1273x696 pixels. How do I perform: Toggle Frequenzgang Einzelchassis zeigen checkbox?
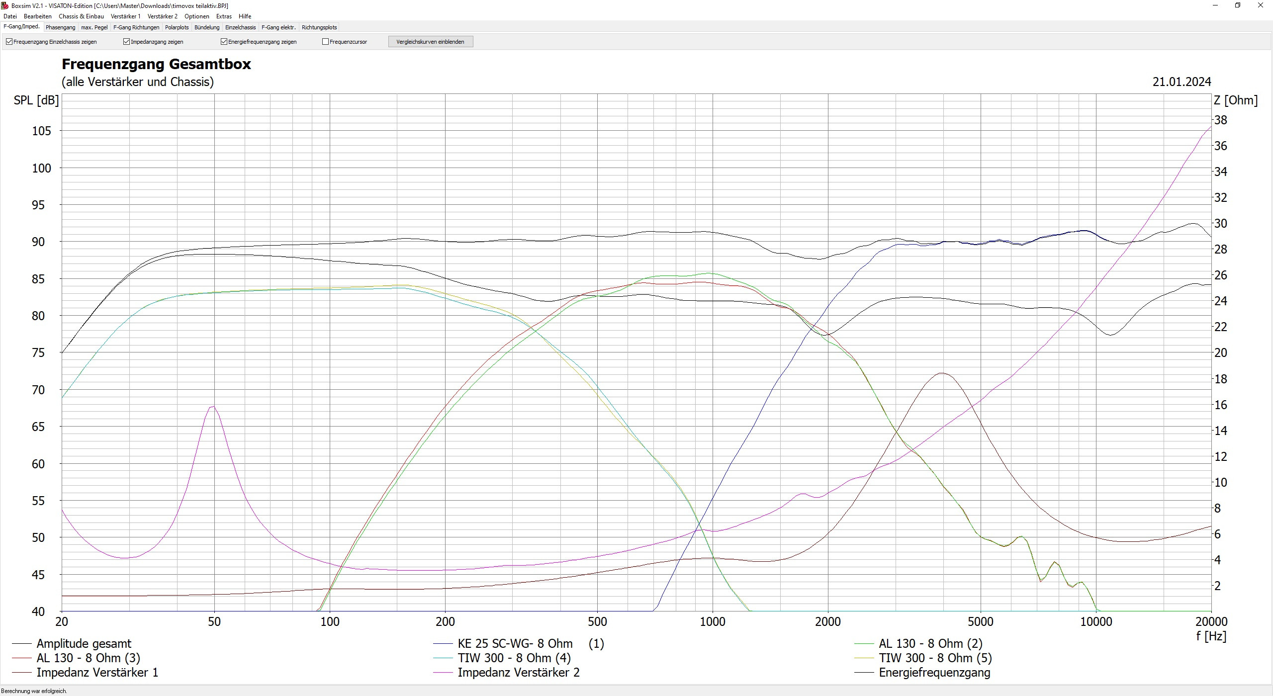(9, 42)
